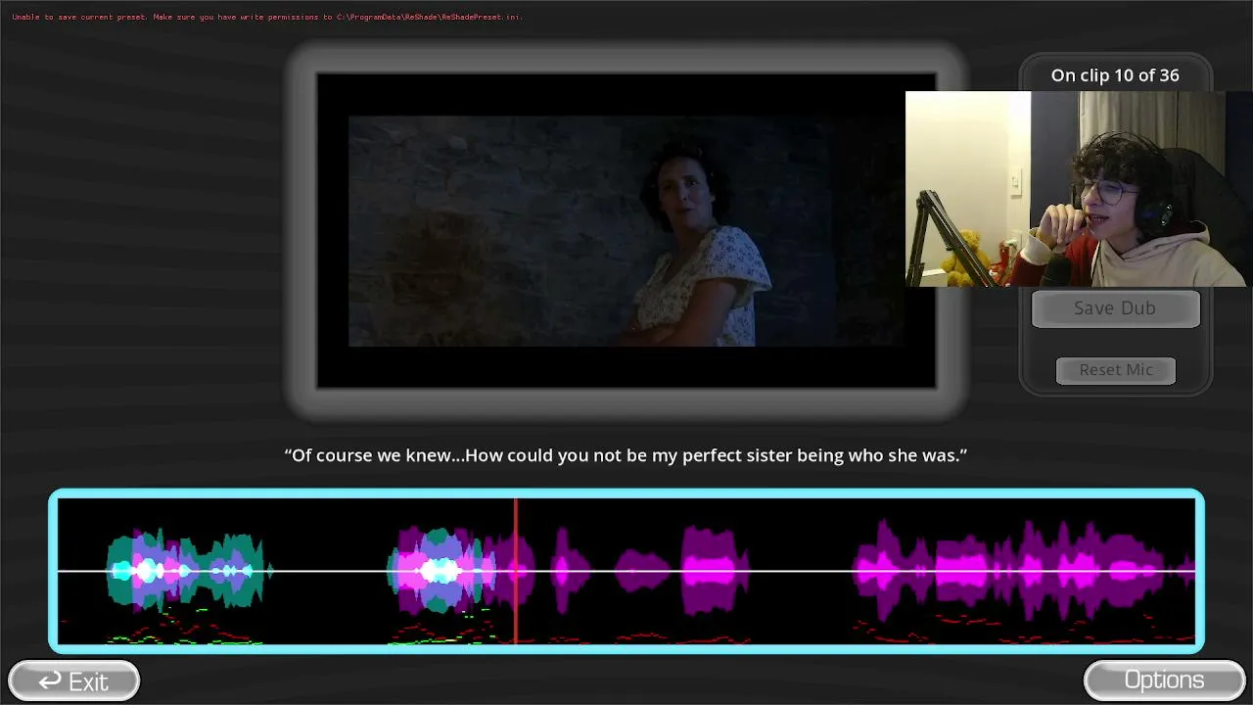This screenshot has width=1253, height=705.
Task: Click the movie clip preview screen
Action: (x=626, y=231)
